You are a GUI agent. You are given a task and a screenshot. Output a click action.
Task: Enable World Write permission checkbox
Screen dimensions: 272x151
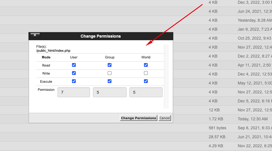click(x=146, y=73)
